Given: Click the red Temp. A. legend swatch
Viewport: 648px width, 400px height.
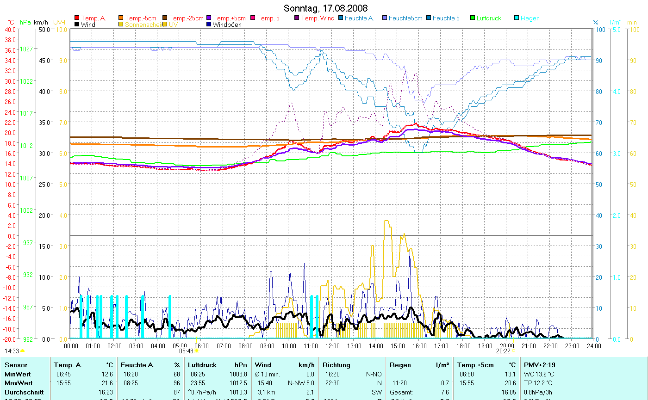Looking at the screenshot, I should (77, 18).
